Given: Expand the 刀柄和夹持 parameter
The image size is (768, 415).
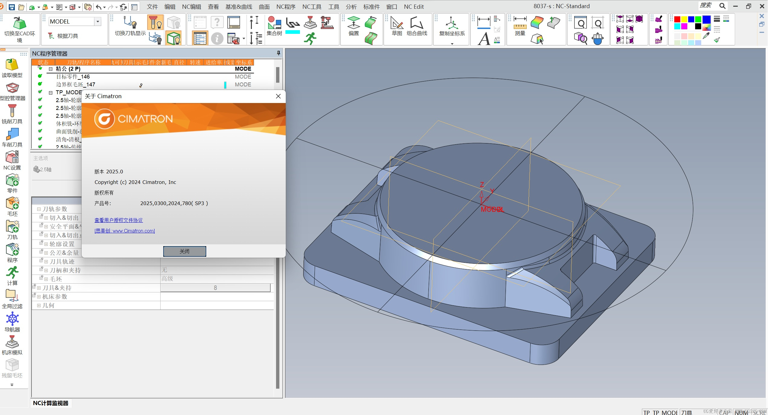Looking at the screenshot, I should coord(46,270).
